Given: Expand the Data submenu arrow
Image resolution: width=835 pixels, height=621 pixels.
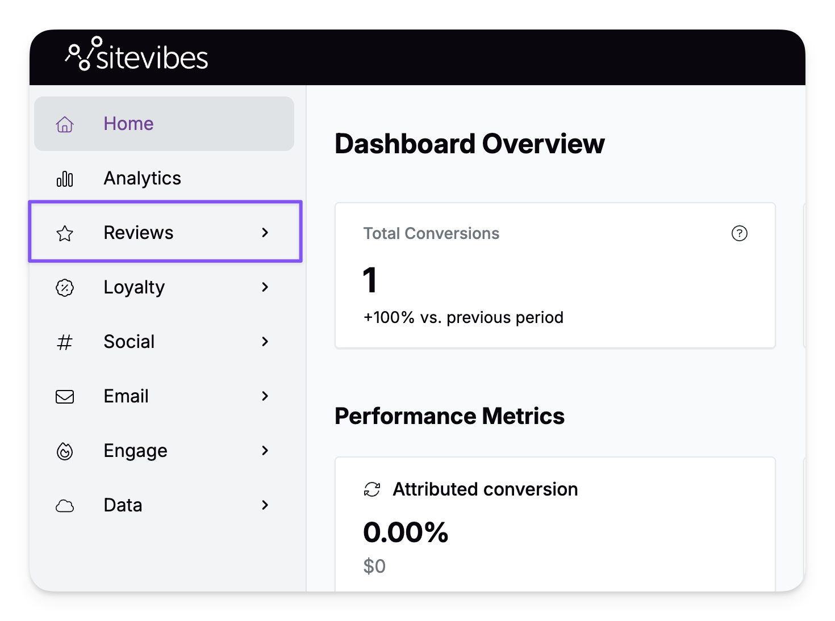Looking at the screenshot, I should [265, 505].
